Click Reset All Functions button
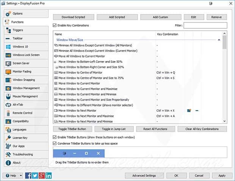235x181 pixels. point(155,129)
